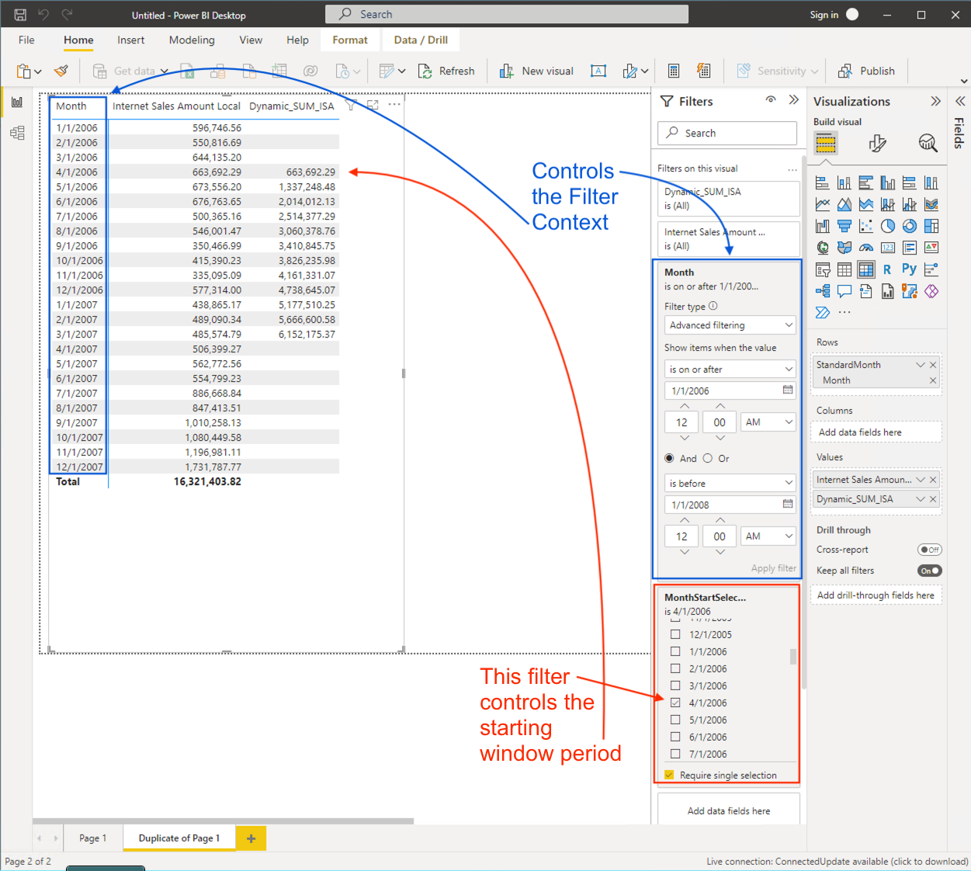Image resolution: width=971 pixels, height=871 pixels.
Task: Open the Data / Drill ribbon tab
Action: click(x=421, y=40)
